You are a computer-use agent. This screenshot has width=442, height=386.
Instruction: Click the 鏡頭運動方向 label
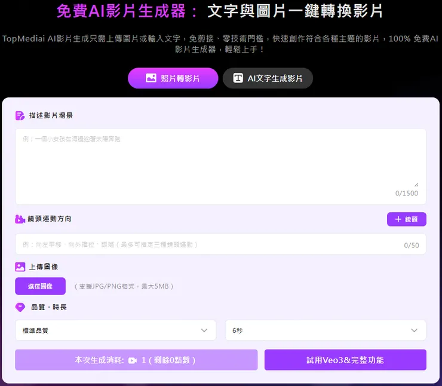pyautogui.click(x=50, y=219)
